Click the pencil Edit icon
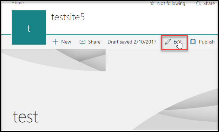219x132 pixels. (168, 42)
